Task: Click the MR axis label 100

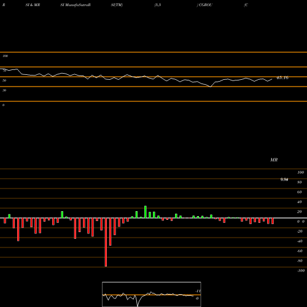Action: point(301,173)
